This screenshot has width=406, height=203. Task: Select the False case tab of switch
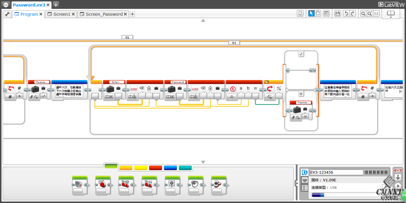coord(301,94)
